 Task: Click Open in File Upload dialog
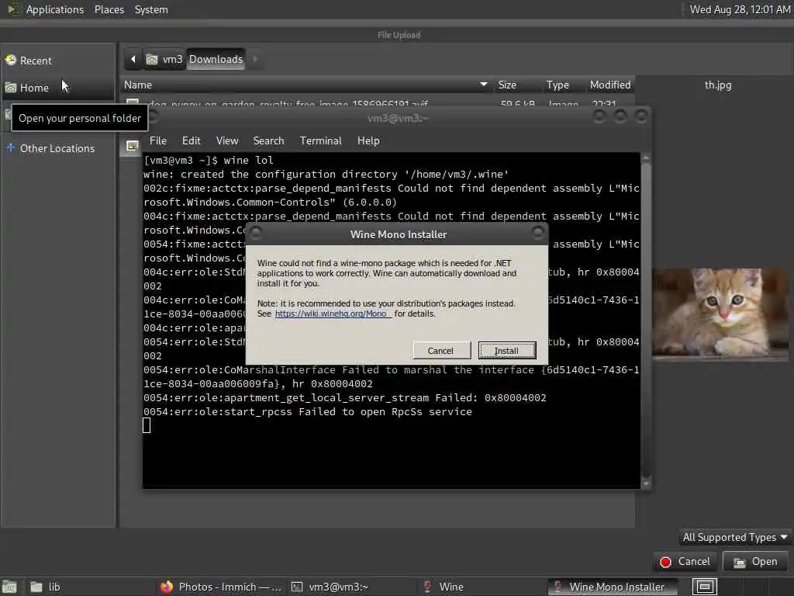tap(756, 562)
